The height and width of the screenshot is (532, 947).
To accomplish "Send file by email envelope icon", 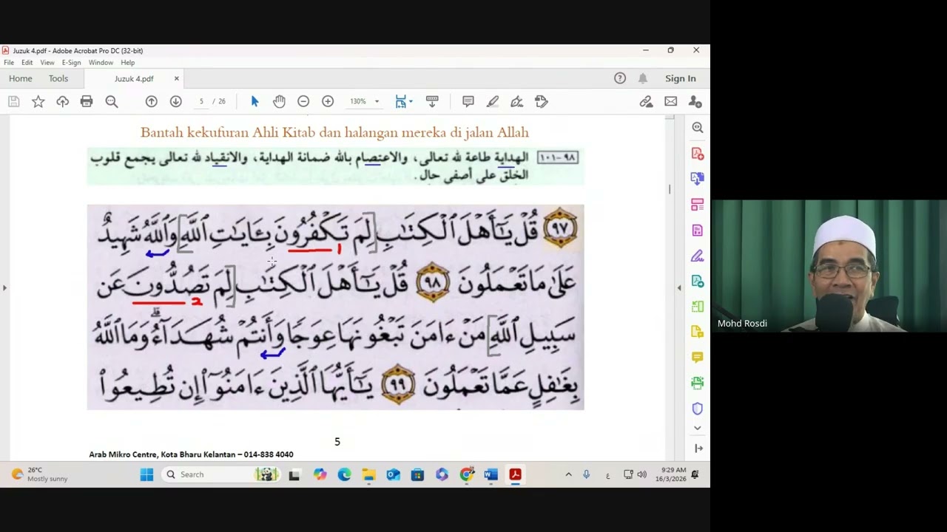I will (x=670, y=101).
